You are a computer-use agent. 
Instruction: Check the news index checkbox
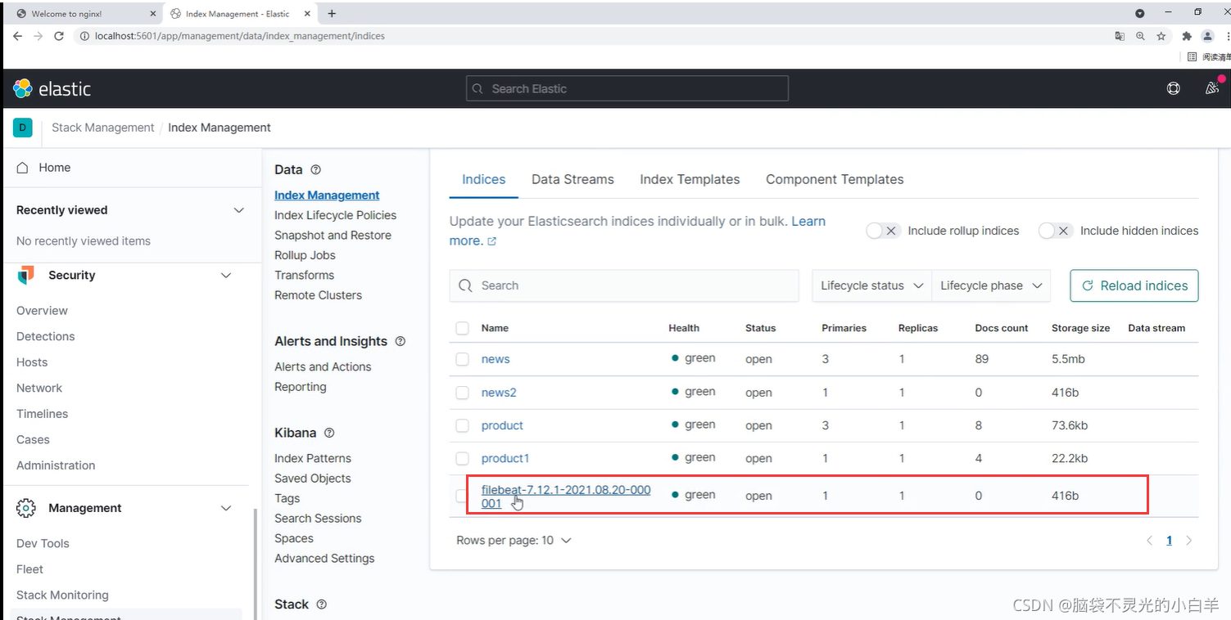462,359
